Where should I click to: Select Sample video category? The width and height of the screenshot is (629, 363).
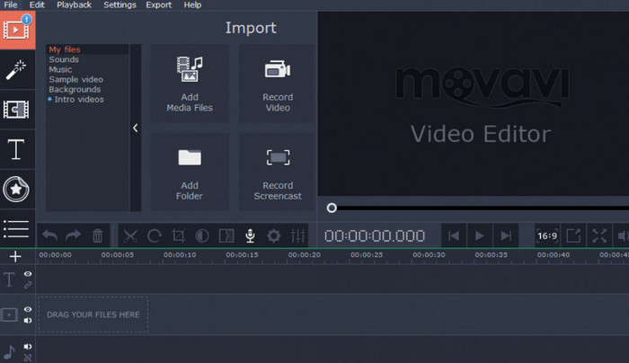click(75, 79)
